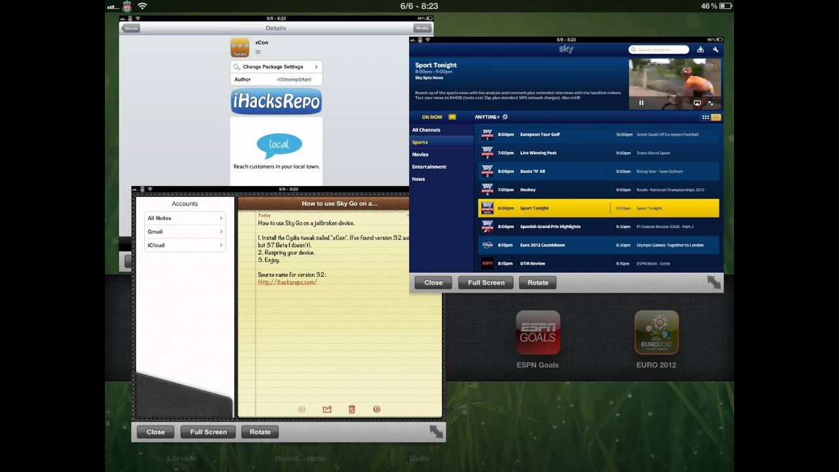Click Close on the Sky Go window
This screenshot has height=472, width=839.
click(433, 283)
